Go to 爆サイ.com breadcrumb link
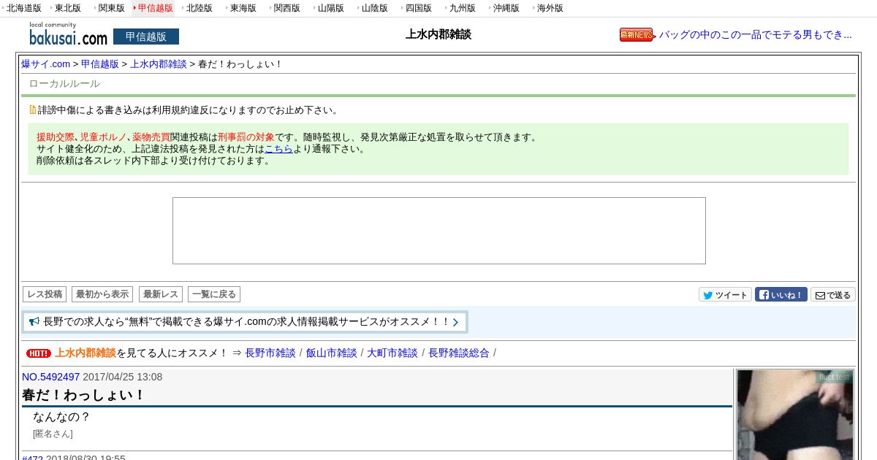 [x=46, y=64]
